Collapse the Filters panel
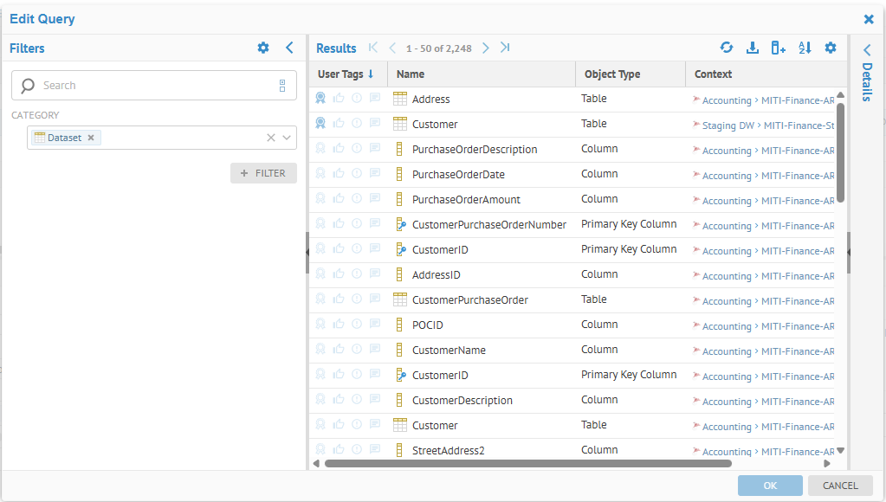 click(x=289, y=48)
